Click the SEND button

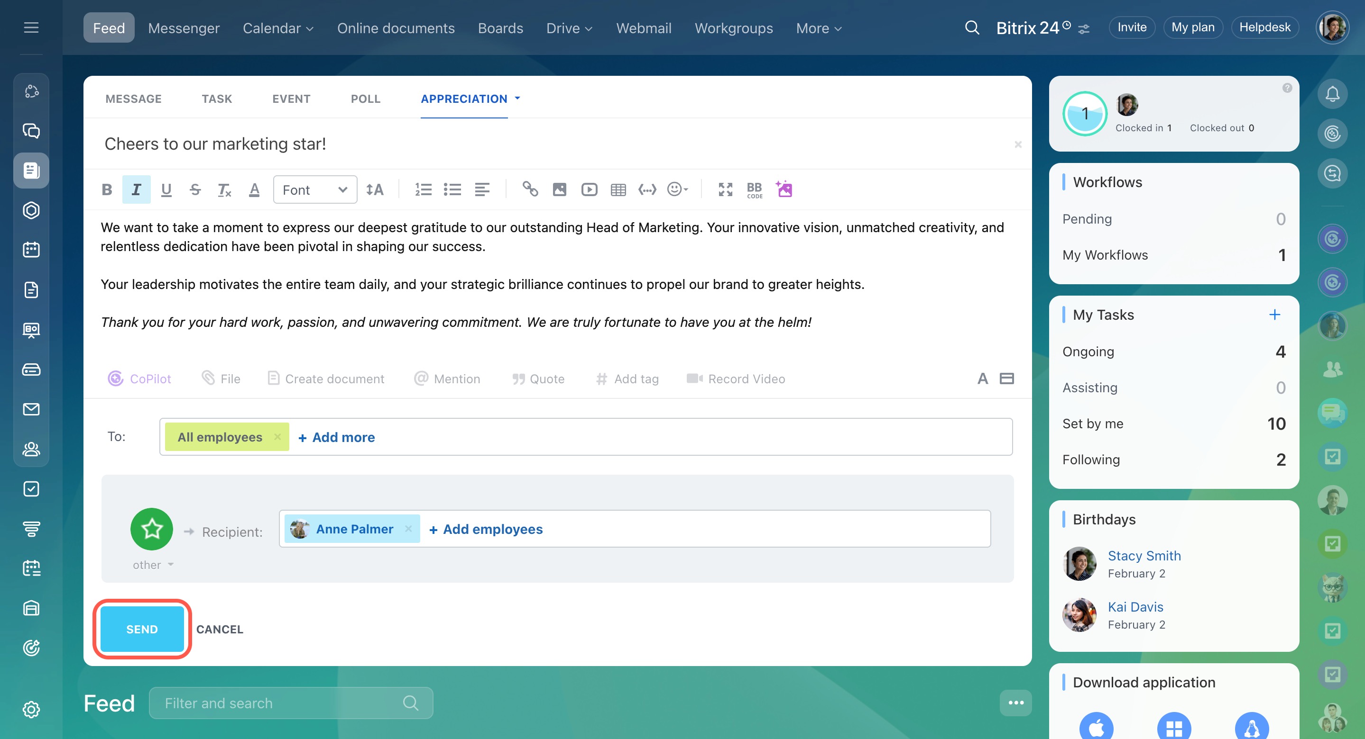tap(141, 629)
